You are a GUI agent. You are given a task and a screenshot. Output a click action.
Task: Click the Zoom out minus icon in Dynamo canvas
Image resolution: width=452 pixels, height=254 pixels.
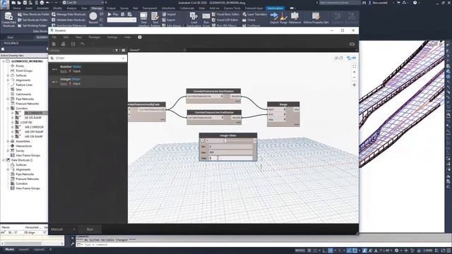point(354,78)
